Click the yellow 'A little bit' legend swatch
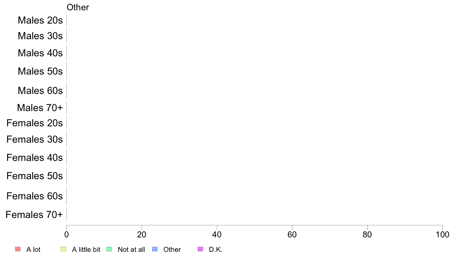The image size is (453, 280). (64, 249)
